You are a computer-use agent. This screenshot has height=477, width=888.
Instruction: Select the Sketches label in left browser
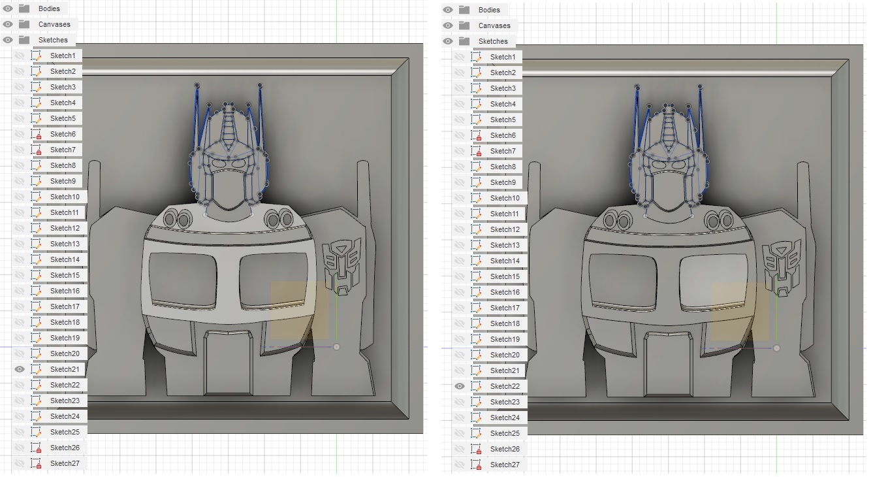(x=53, y=40)
